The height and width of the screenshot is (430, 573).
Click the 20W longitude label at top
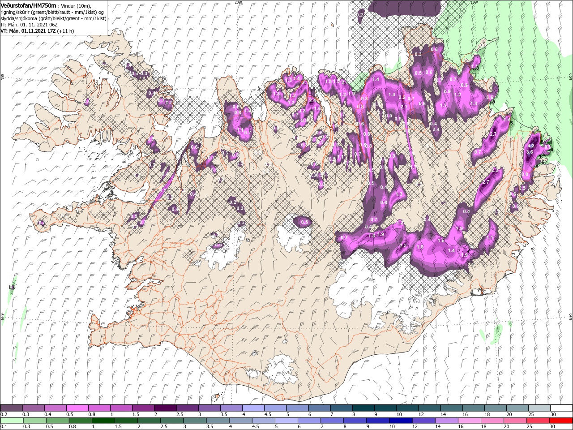[238, 2]
